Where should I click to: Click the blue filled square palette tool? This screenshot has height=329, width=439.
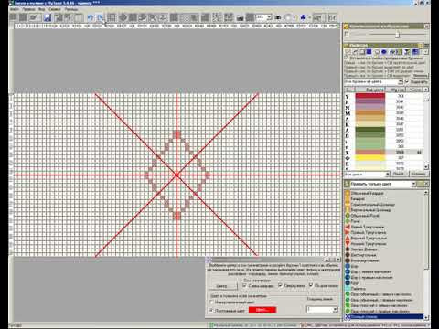pos(369,52)
